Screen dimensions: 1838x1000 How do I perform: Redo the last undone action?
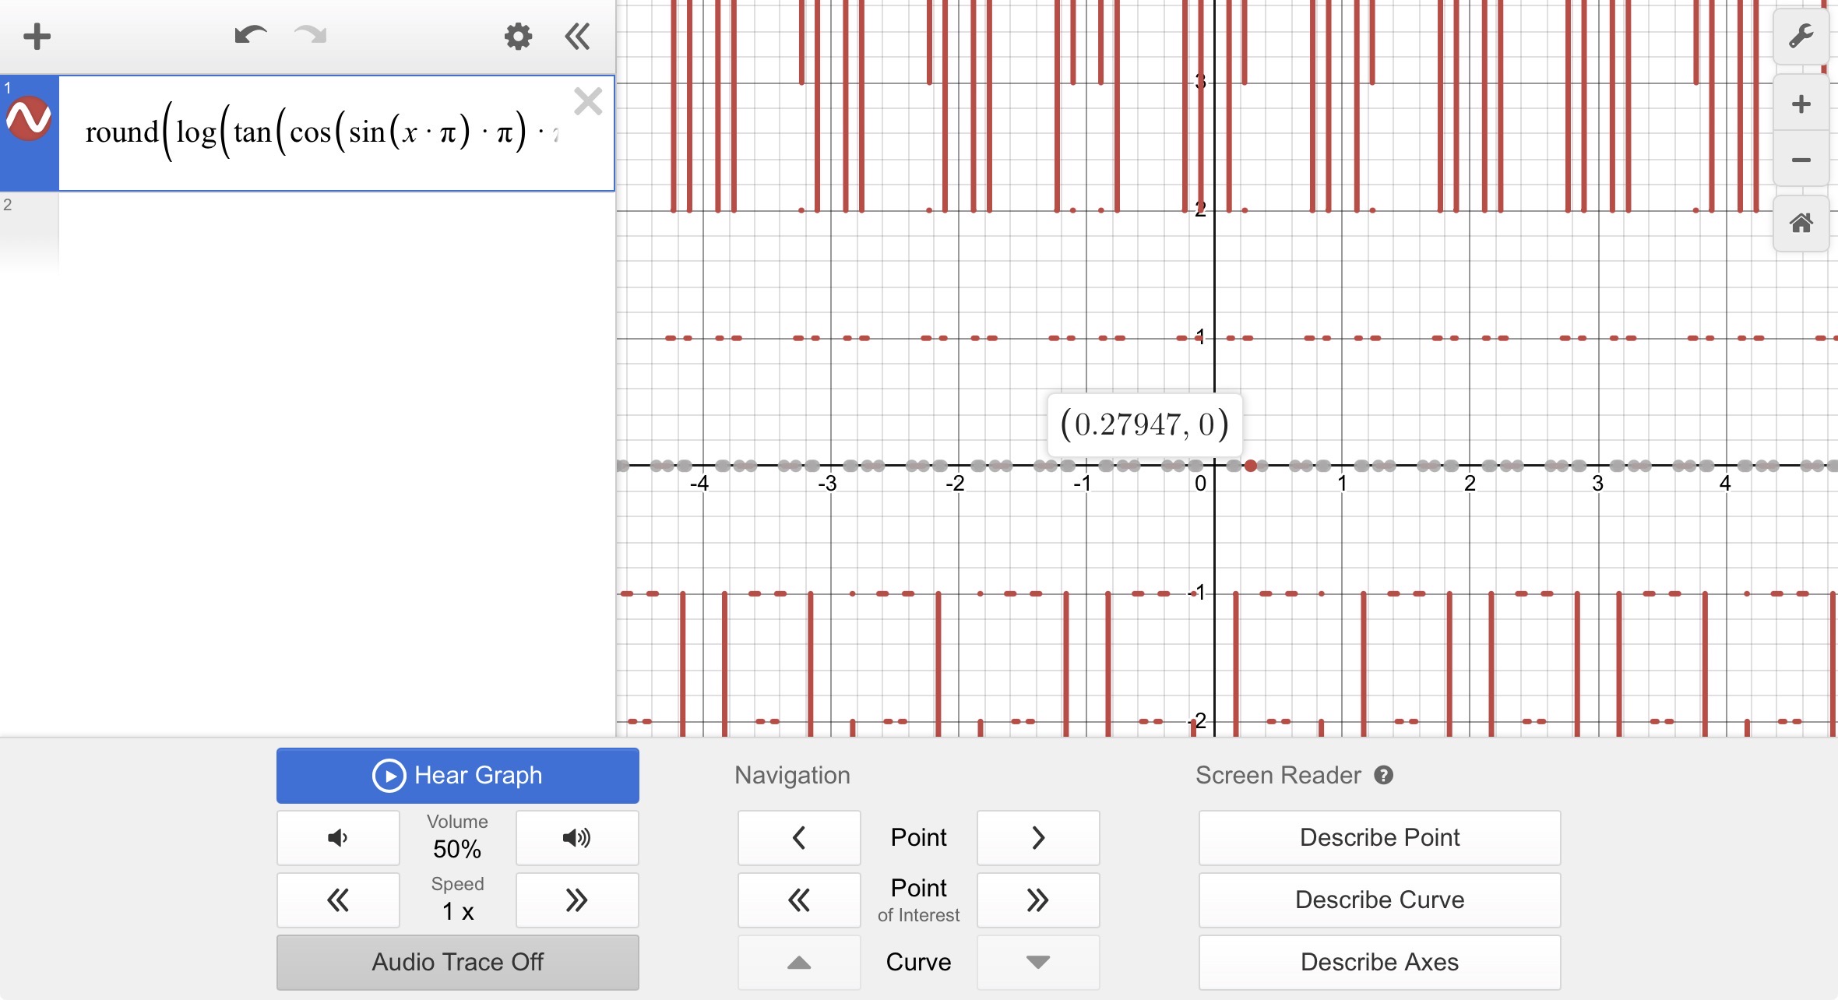(x=310, y=35)
